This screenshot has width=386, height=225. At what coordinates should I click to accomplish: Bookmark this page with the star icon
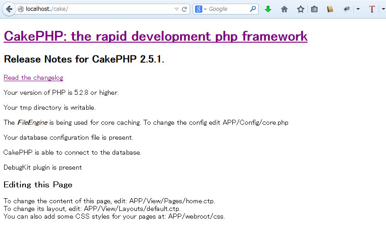(300, 10)
